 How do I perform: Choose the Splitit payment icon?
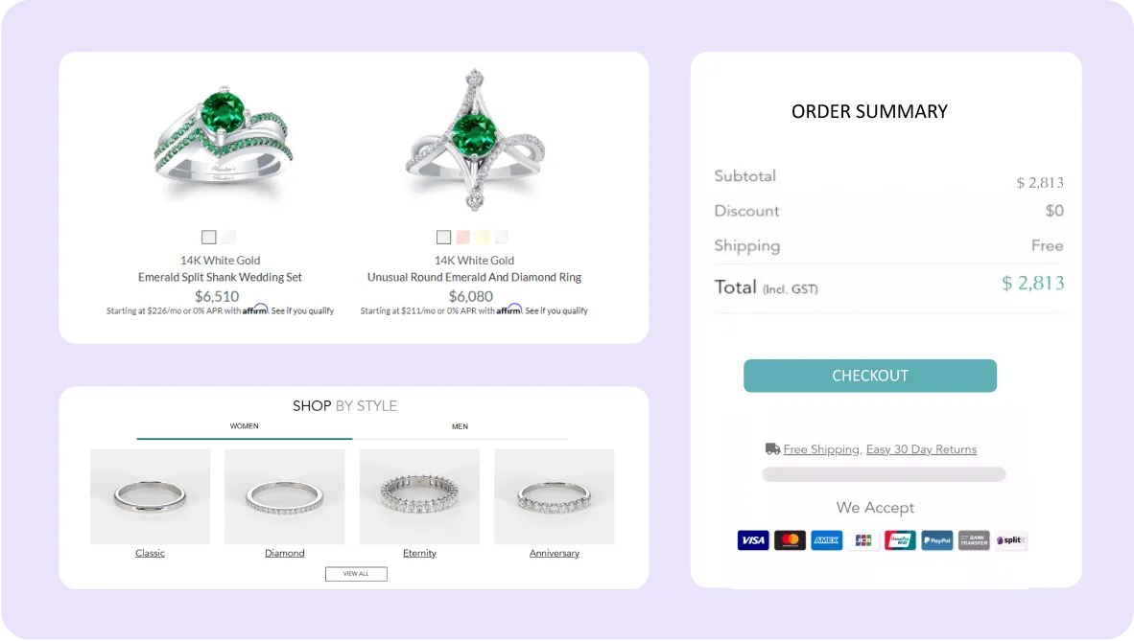click(1011, 539)
